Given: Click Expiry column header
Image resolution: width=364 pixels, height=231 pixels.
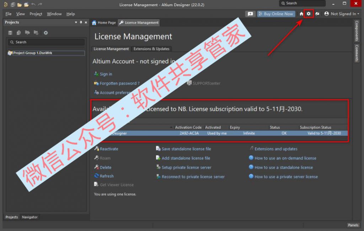Looking at the screenshot, I should pyautogui.click(x=235, y=127).
